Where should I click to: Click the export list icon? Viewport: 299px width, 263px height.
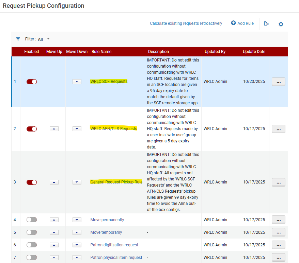tap(266, 24)
